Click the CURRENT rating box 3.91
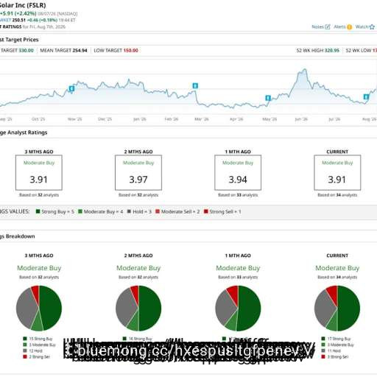Image resolution: width=377 pixels, height=377 pixels. point(337,172)
